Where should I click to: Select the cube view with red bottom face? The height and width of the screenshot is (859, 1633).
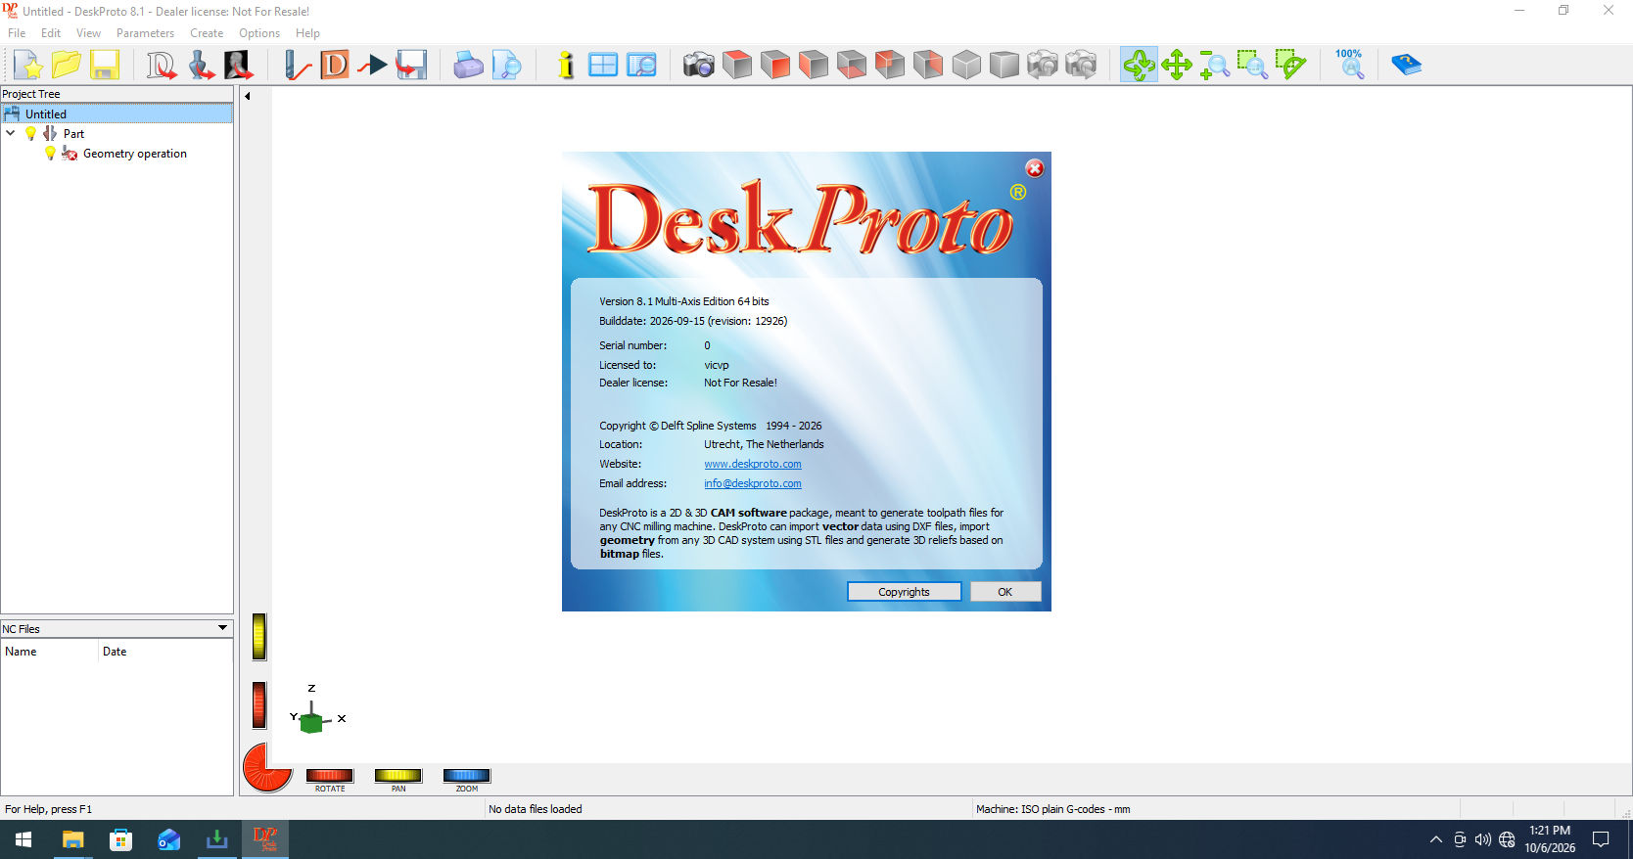pyautogui.click(x=852, y=66)
